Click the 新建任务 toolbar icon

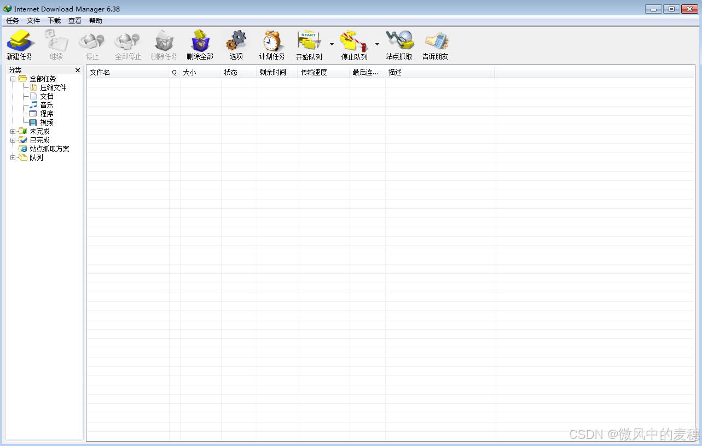pos(20,41)
